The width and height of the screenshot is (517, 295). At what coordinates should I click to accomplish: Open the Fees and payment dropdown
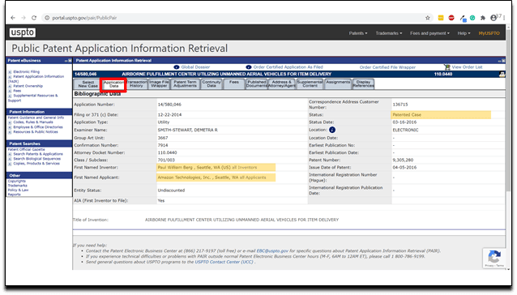(x=429, y=33)
